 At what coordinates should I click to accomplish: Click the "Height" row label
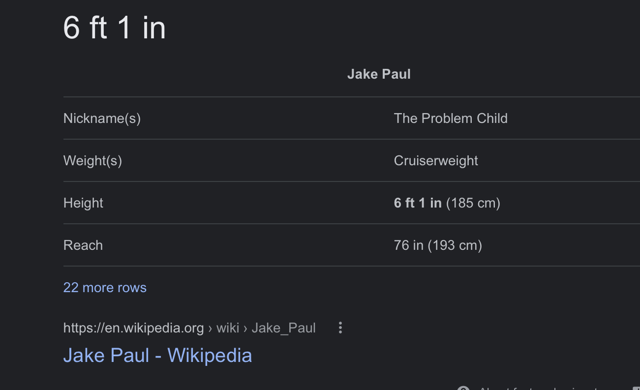(x=83, y=203)
